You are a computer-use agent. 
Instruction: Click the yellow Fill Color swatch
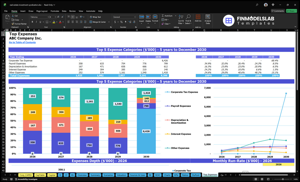tap(54, 22)
